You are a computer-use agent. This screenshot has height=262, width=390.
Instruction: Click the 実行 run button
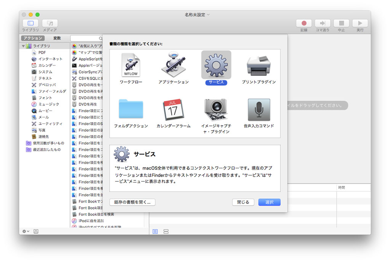click(x=360, y=23)
